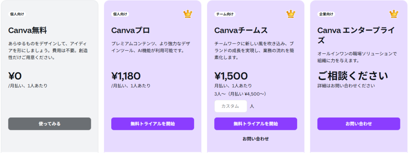
Task: Click the ¥1,500 price on the Teams card
Action: 231,76
